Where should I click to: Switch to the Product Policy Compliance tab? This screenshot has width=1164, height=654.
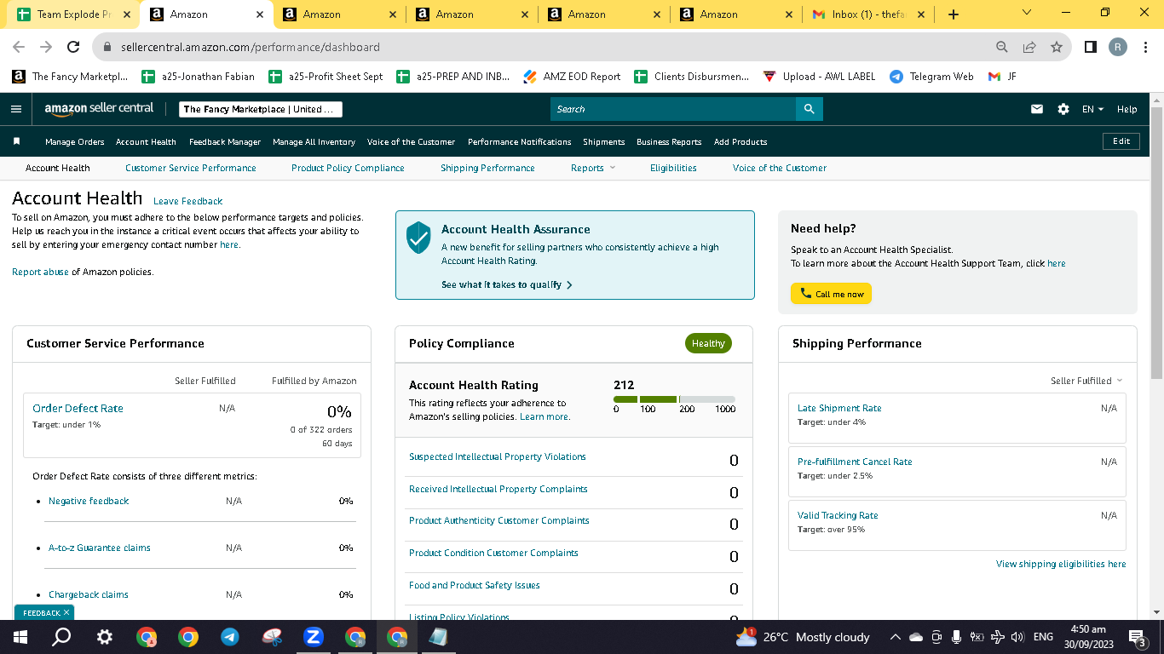coord(348,168)
